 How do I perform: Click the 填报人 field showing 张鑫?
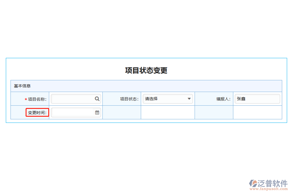point(257,99)
